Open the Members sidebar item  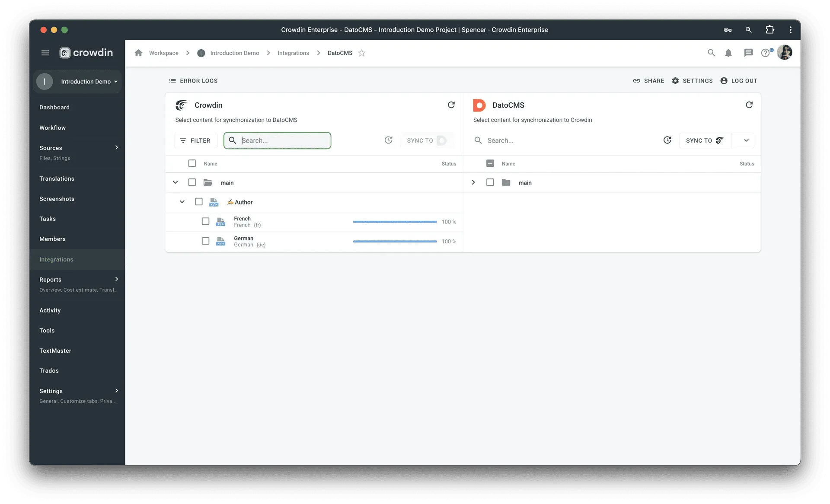click(52, 239)
